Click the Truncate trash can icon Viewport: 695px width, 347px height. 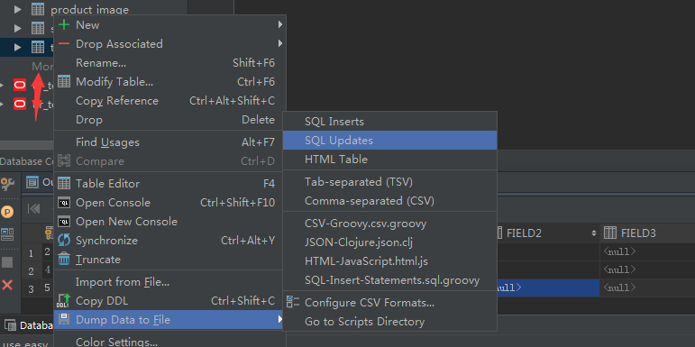pos(64,260)
